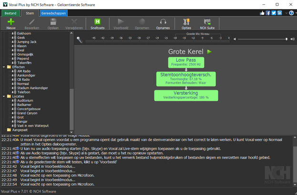Select the Normaal effect
The image size is (297, 195).
[23, 84]
